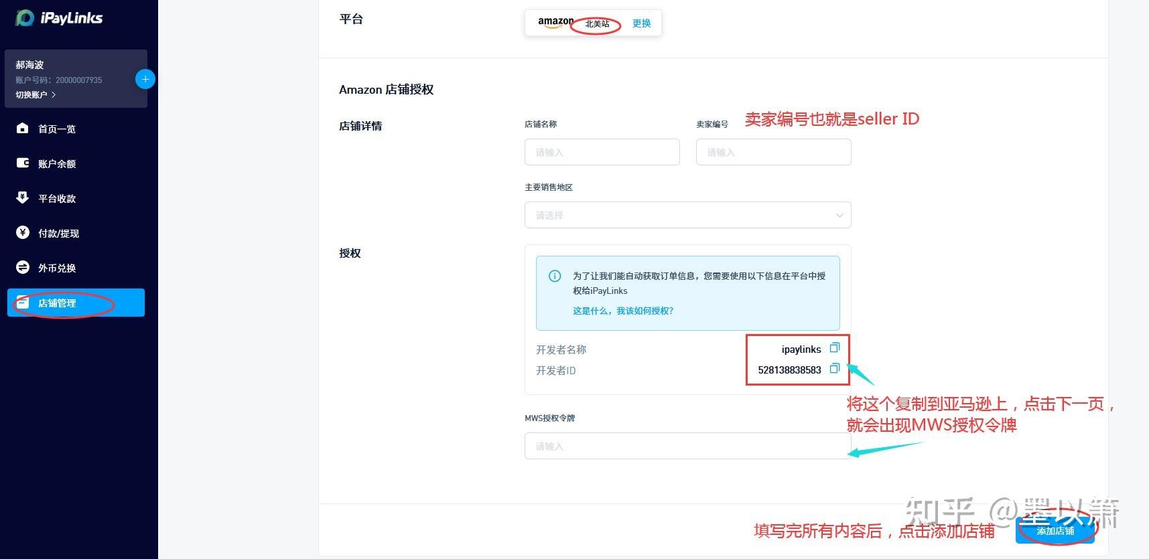
Task: Click the developer ID value 528138838583
Action: (x=789, y=370)
